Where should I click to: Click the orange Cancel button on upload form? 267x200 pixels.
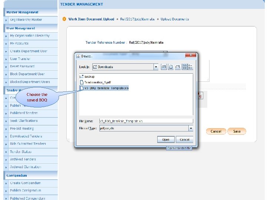pos(216,131)
